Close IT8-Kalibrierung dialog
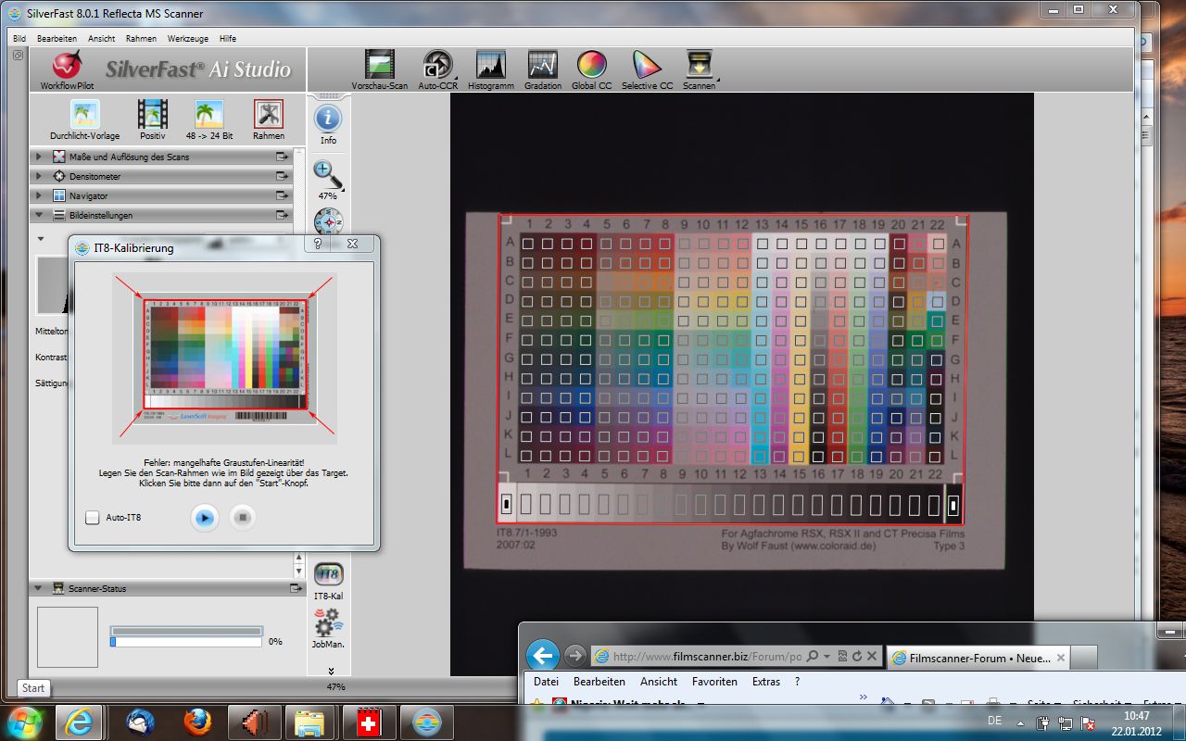The width and height of the screenshot is (1186, 741). tap(352, 245)
